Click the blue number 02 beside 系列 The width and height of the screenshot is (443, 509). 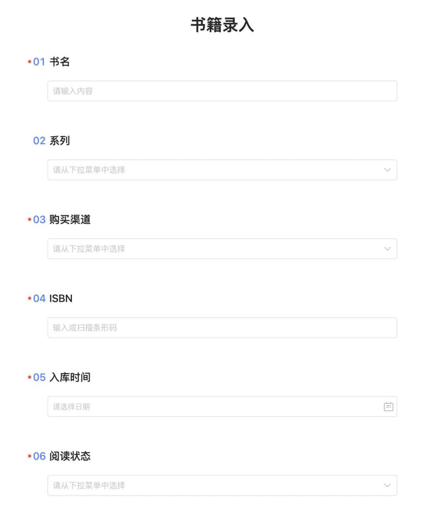click(39, 141)
